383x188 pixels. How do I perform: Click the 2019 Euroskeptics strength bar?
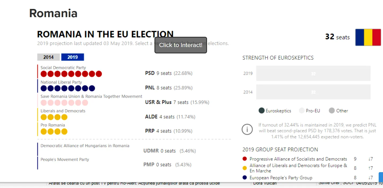tap(313, 73)
